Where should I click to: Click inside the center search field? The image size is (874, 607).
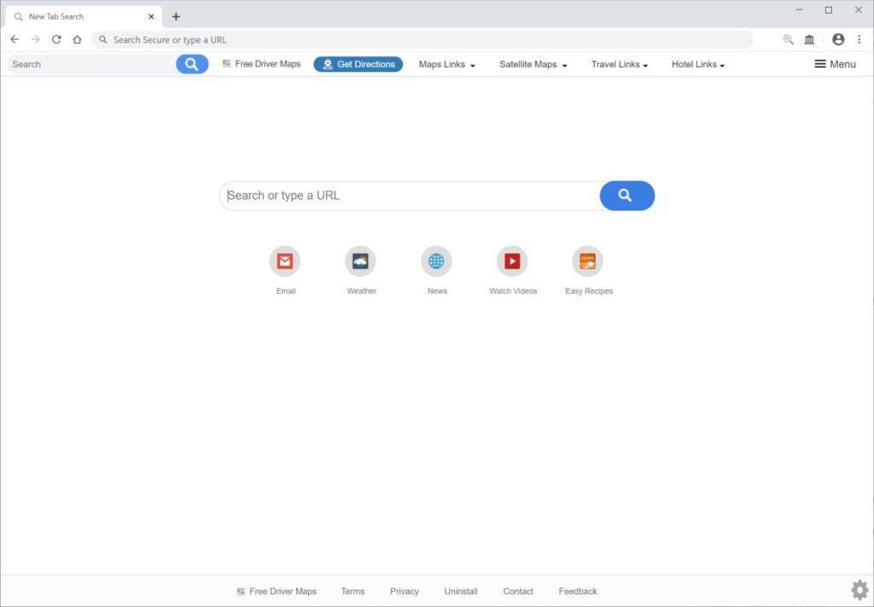click(410, 196)
